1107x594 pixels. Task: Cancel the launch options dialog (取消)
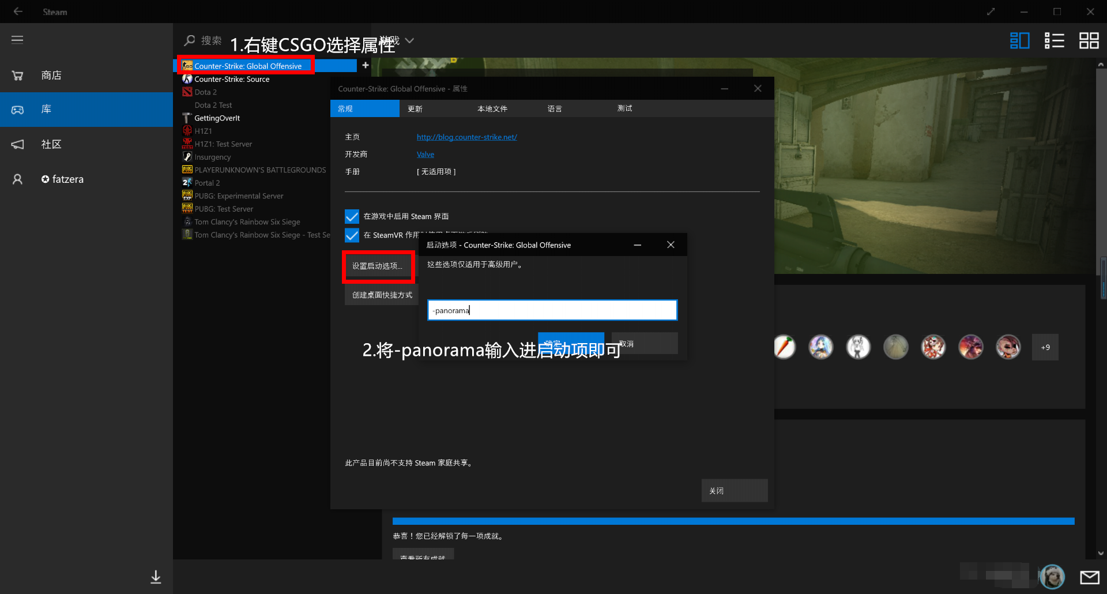coord(645,343)
